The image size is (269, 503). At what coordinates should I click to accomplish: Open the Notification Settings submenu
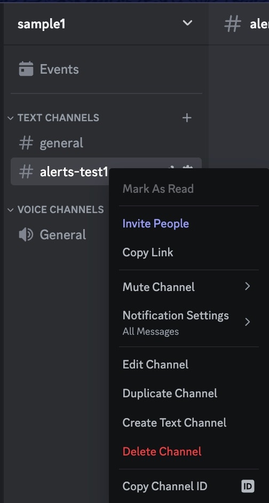[189, 322]
